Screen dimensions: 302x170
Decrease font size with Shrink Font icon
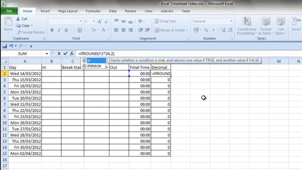tap(106, 21)
